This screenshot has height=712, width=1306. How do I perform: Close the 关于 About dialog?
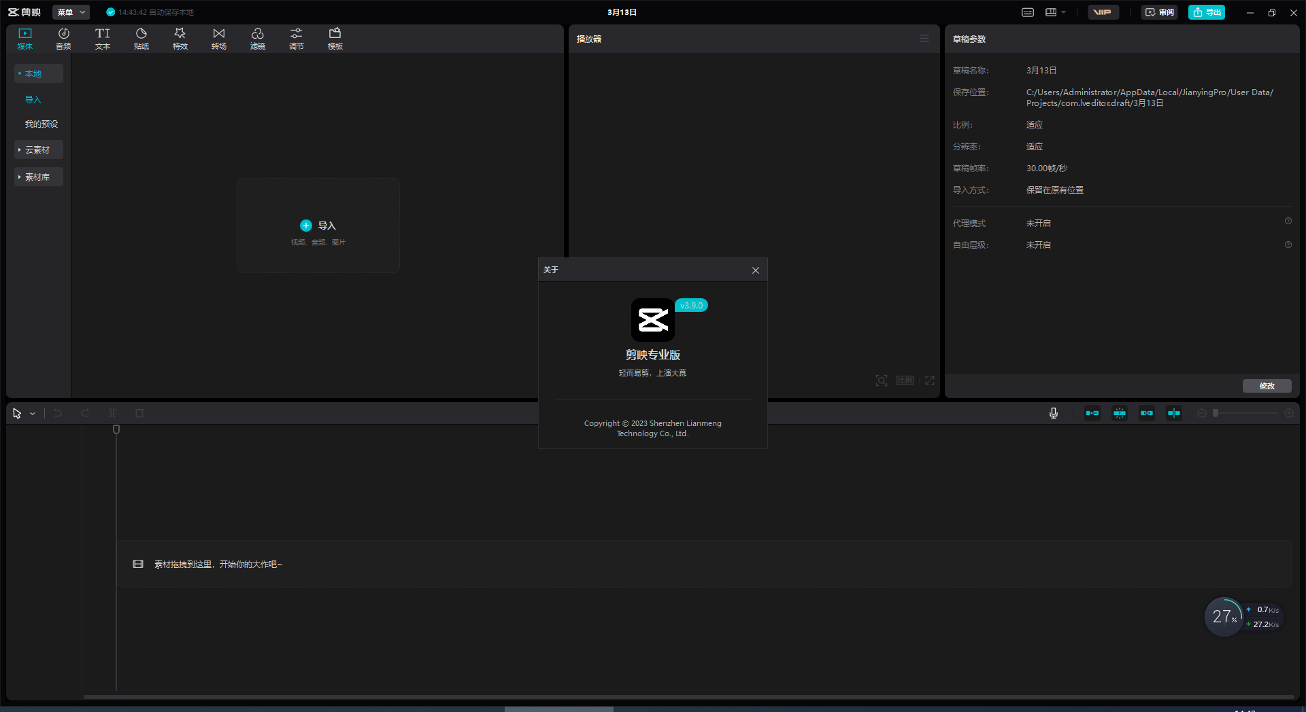756,270
